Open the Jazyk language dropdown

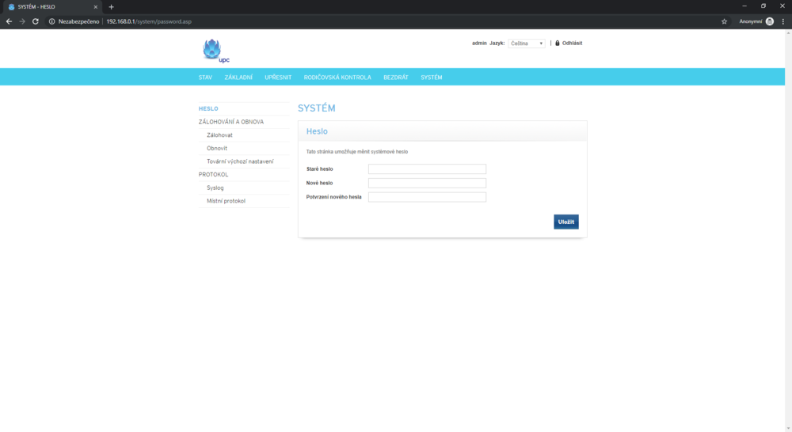(527, 44)
